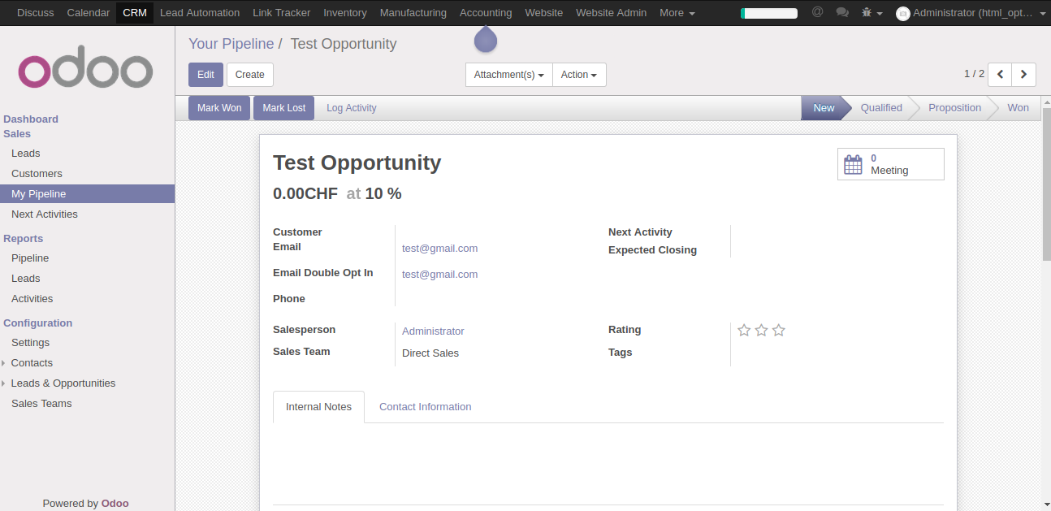Open the Manufacturing menu

413,13
